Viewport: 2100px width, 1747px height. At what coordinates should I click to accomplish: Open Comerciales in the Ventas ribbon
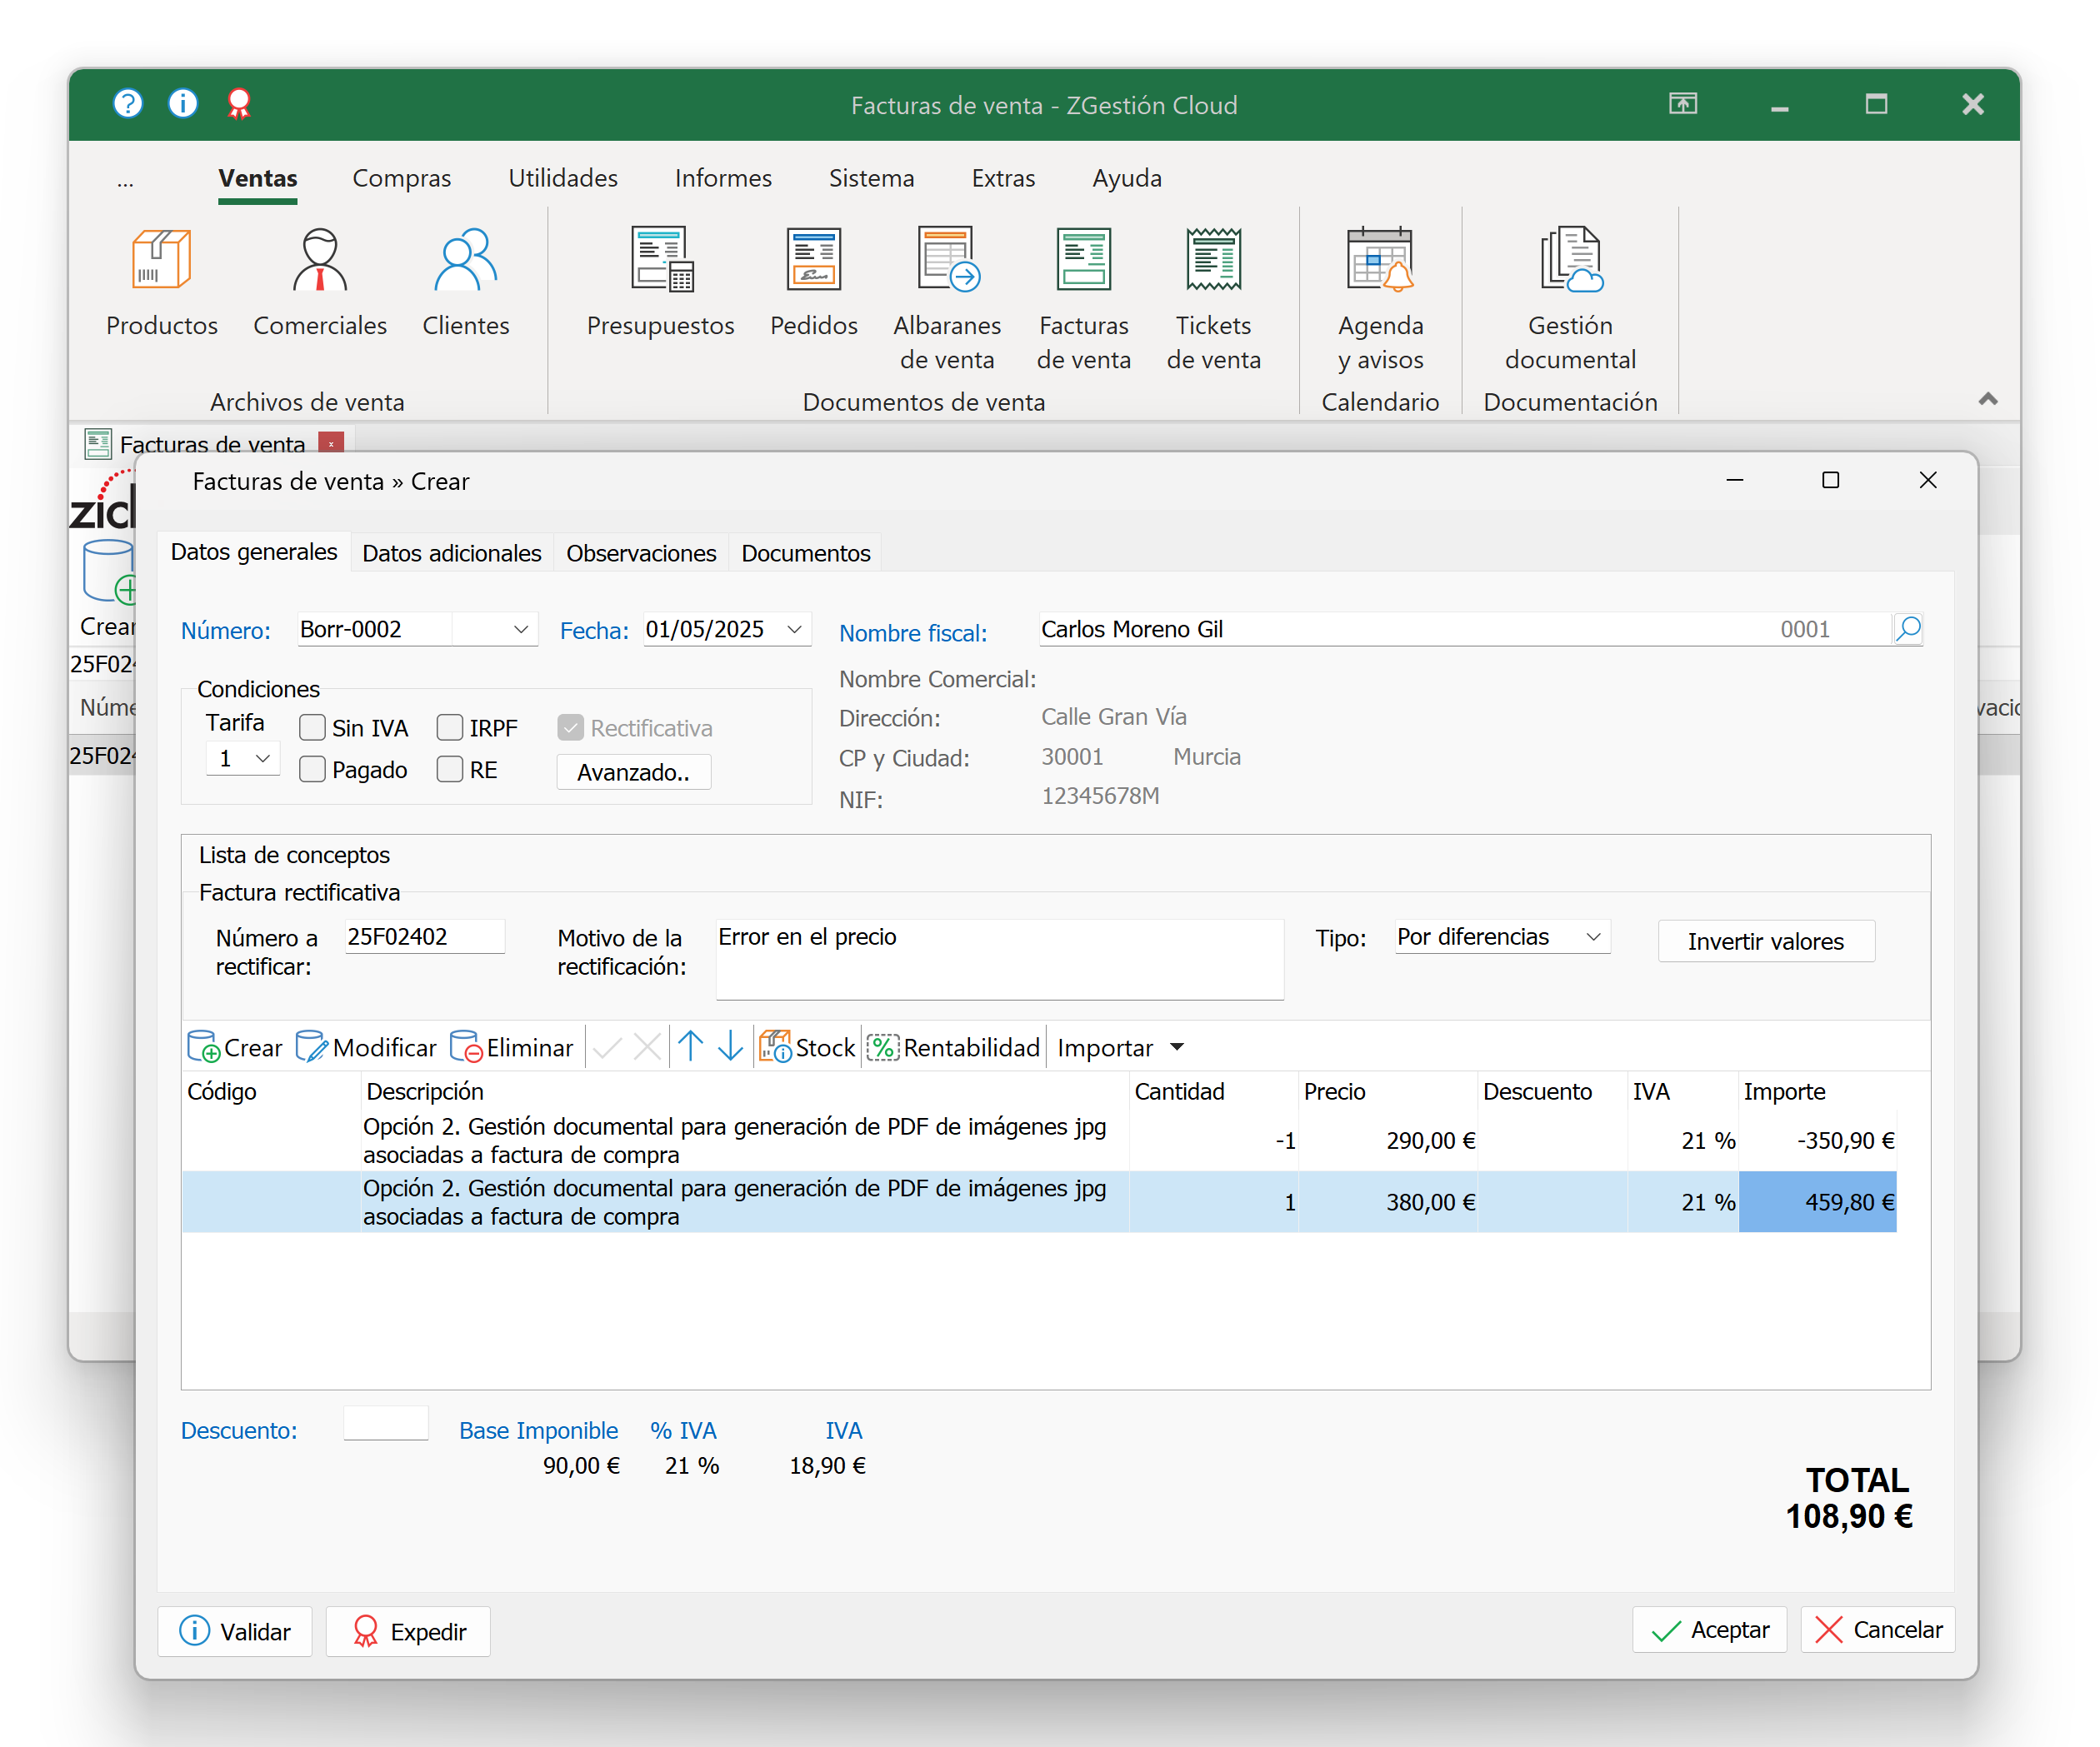pyautogui.click(x=319, y=283)
